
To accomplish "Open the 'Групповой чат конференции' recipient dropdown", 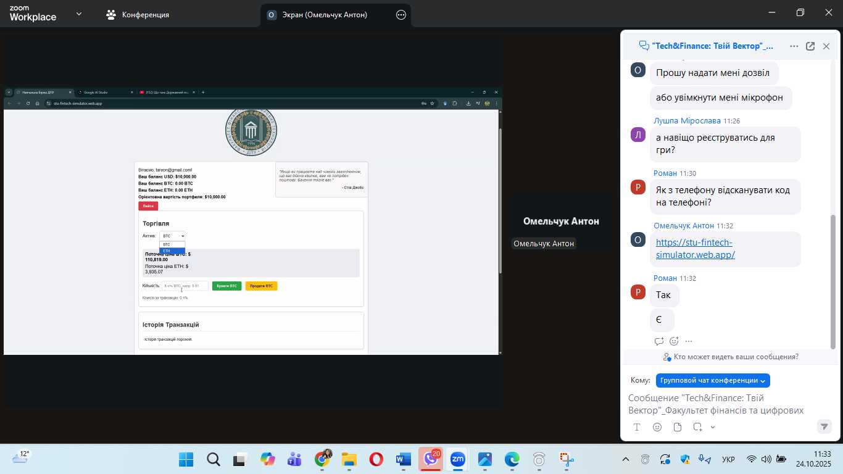I will coord(713,380).
